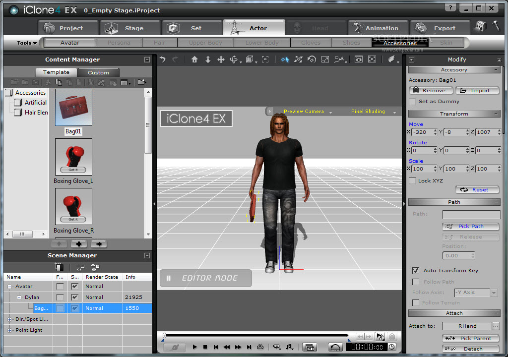508x357 pixels.
Task: Click the apply plus button under content
Action: (x=79, y=244)
